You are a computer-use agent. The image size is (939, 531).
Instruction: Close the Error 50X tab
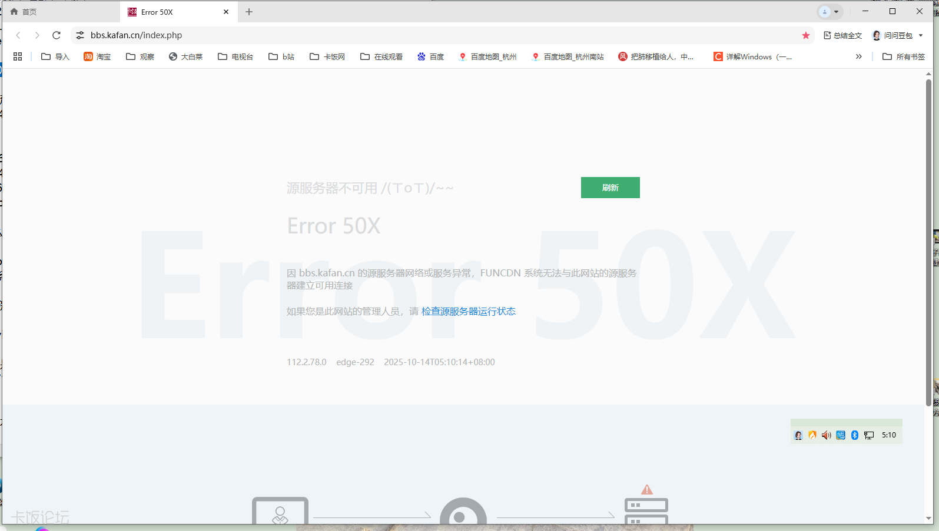(x=226, y=12)
